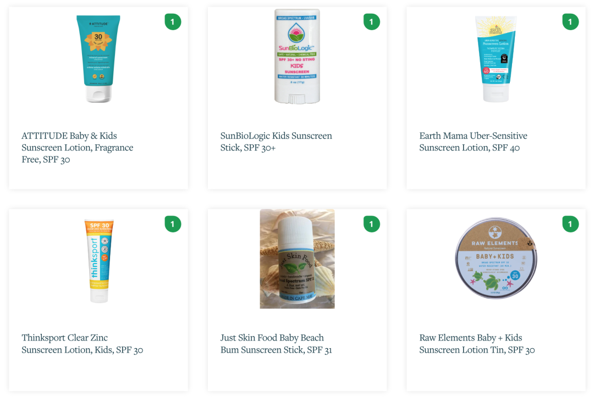Open Thinksport Clear Zinc Sunscreen Lotion link
The height and width of the screenshot is (402, 594).
(82, 343)
